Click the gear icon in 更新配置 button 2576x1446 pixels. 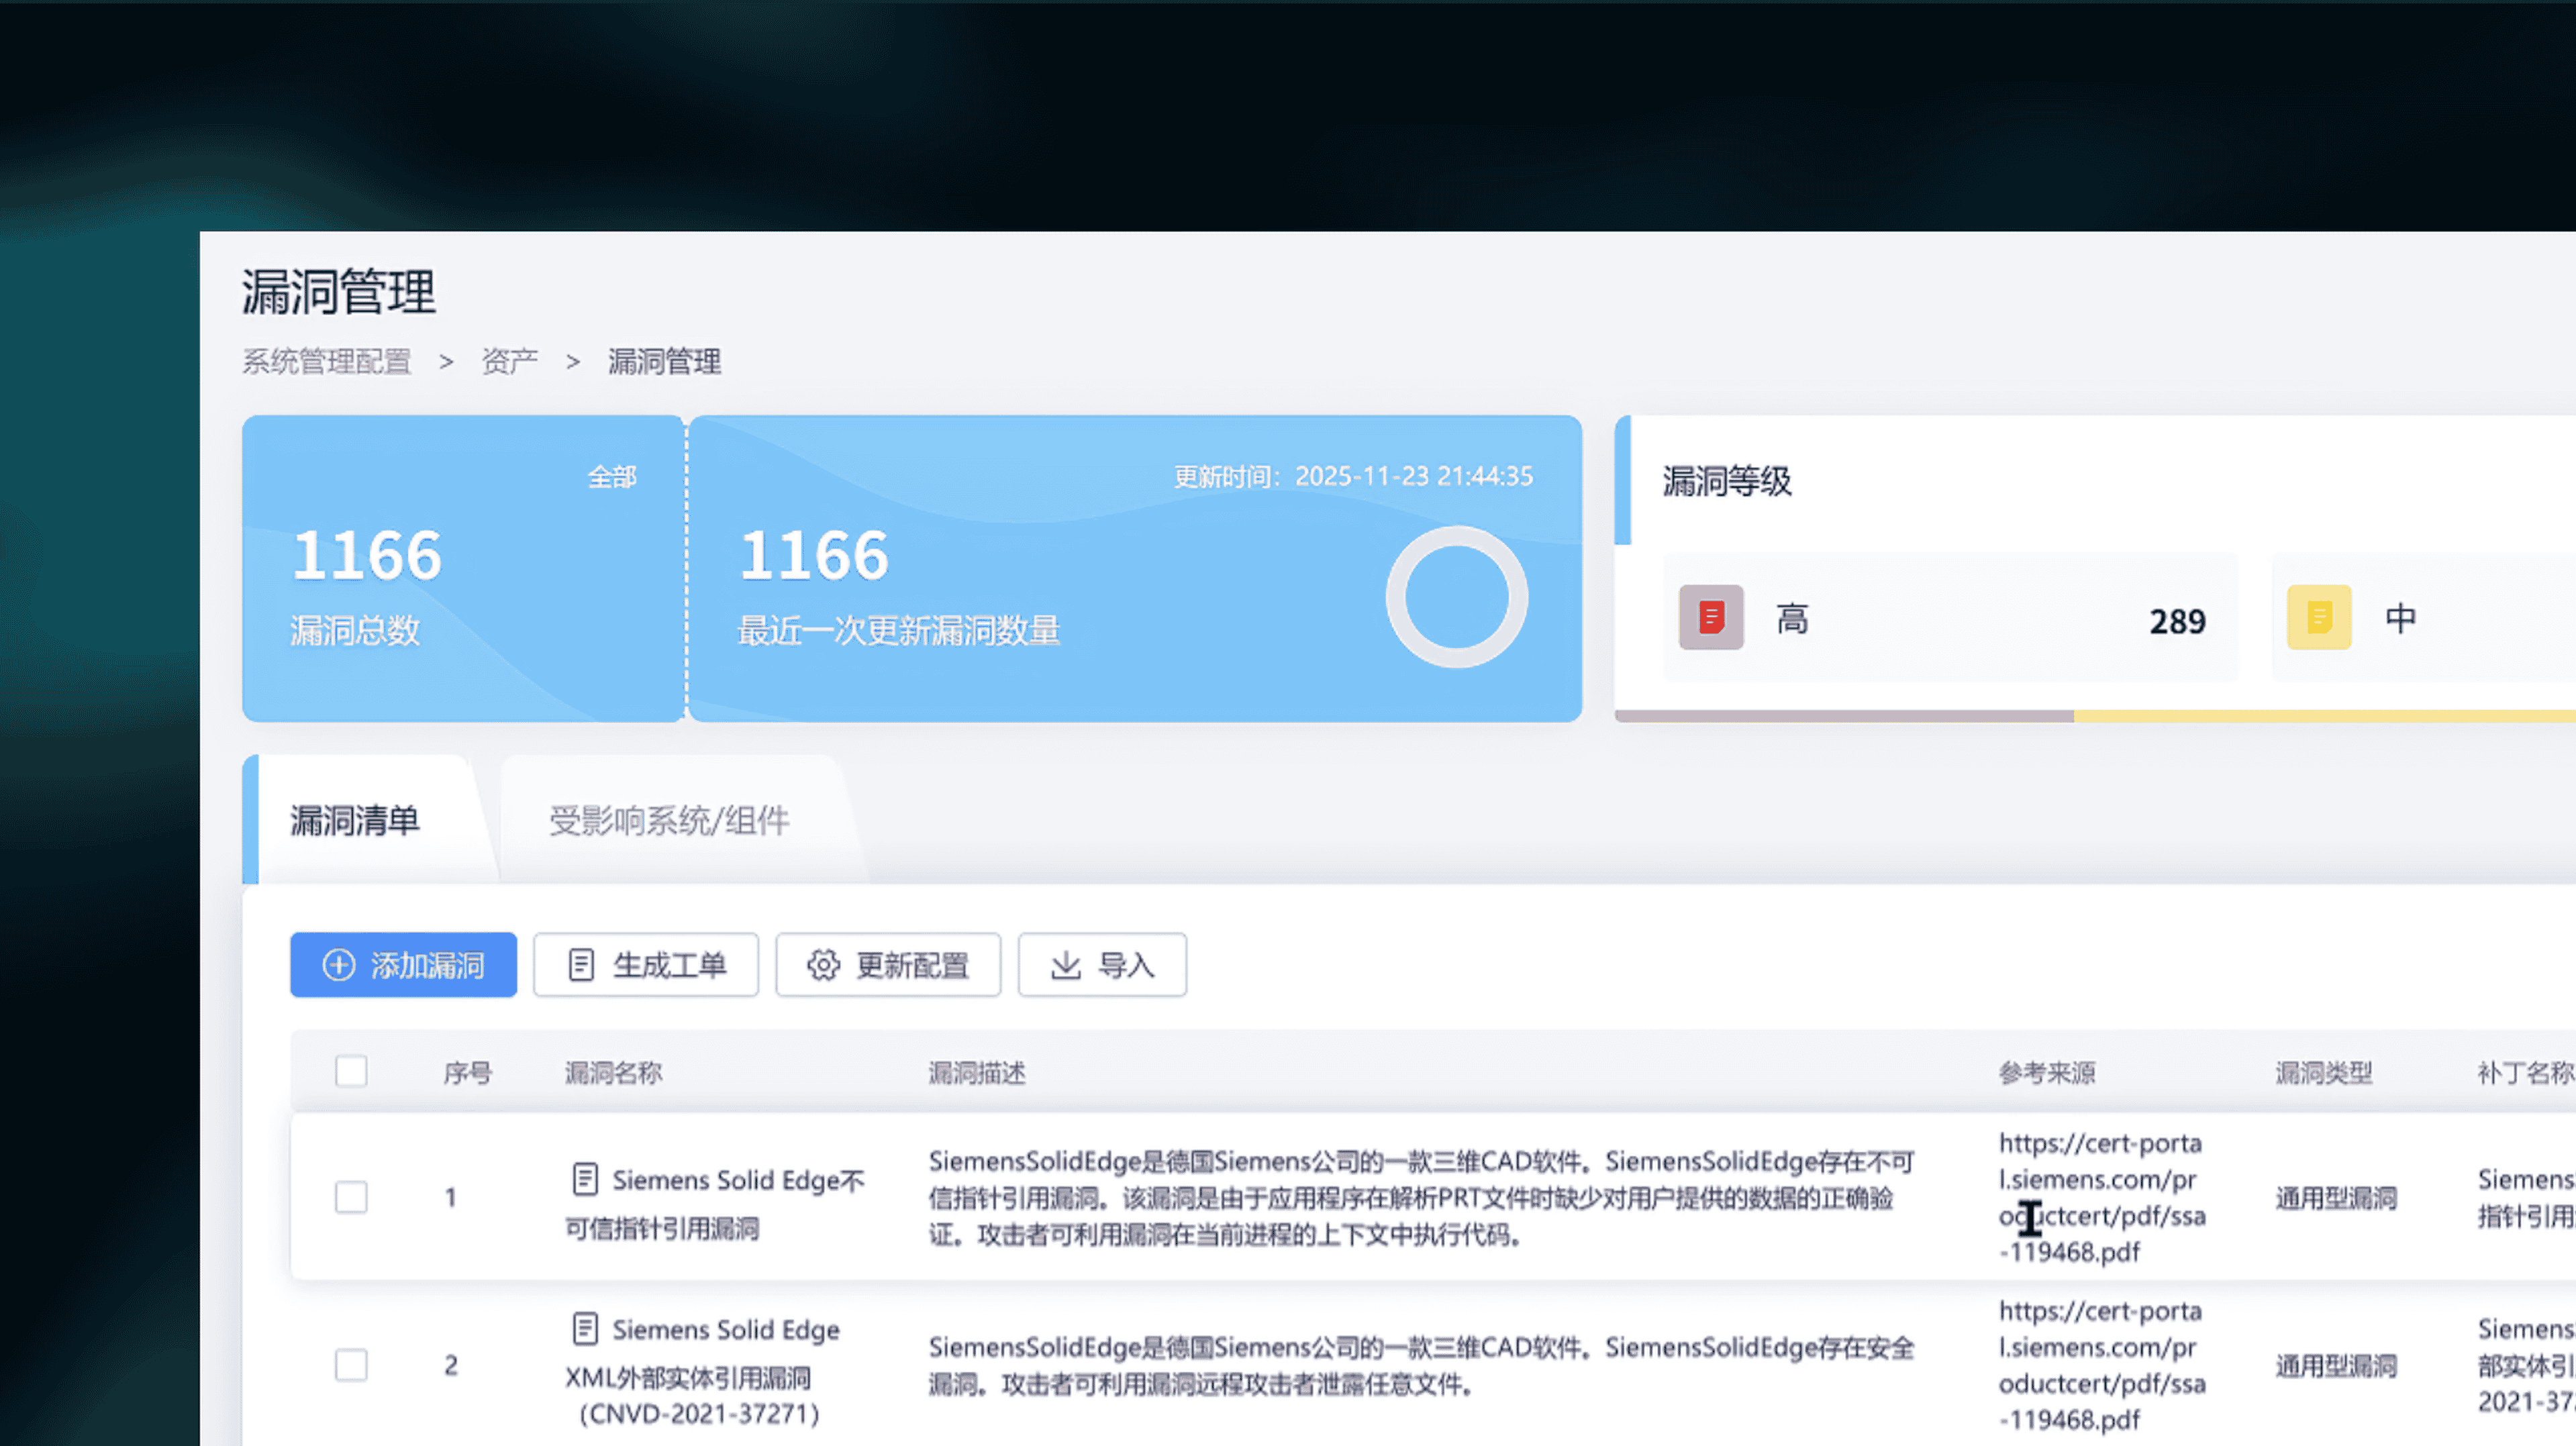823,965
